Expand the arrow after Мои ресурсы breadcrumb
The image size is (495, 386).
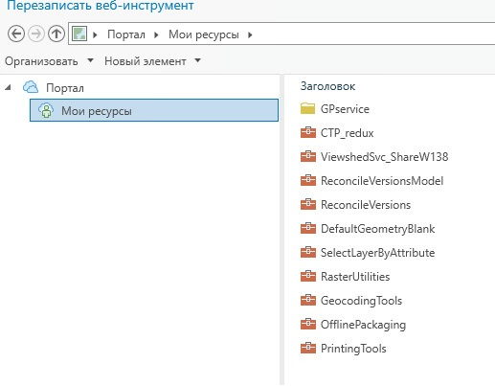tap(250, 34)
